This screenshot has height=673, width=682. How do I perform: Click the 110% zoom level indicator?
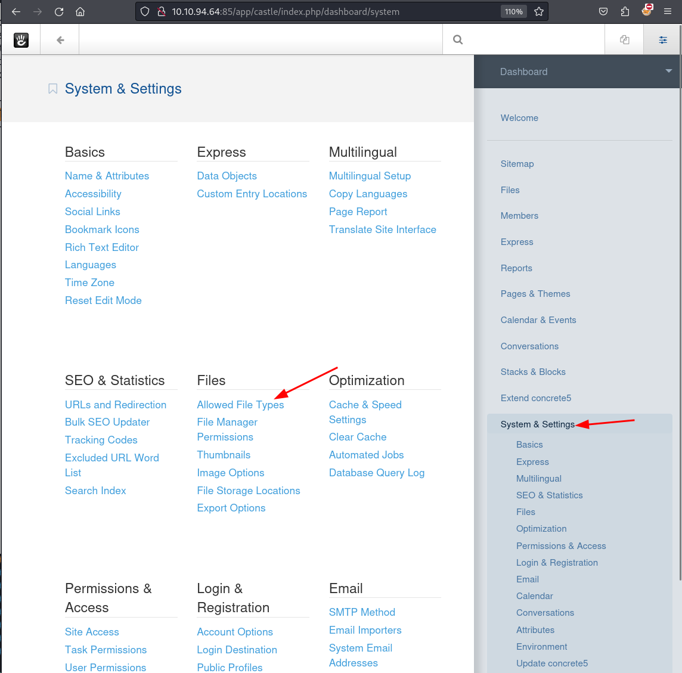pyautogui.click(x=514, y=12)
